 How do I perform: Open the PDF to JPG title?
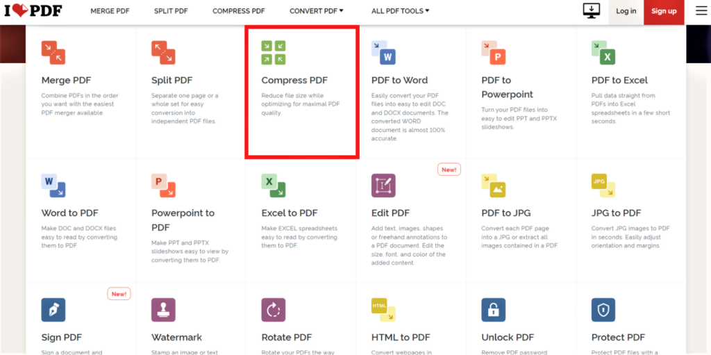[506, 213]
